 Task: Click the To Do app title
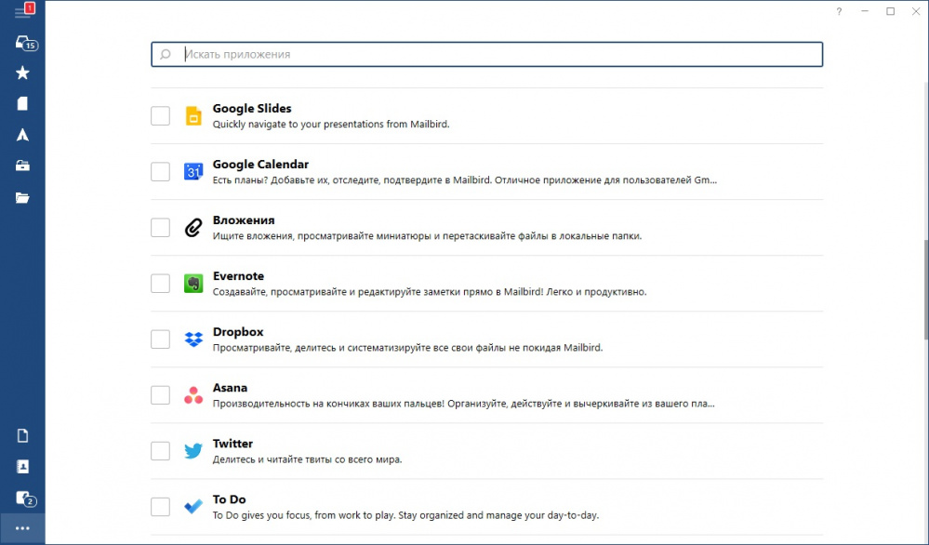(x=229, y=499)
